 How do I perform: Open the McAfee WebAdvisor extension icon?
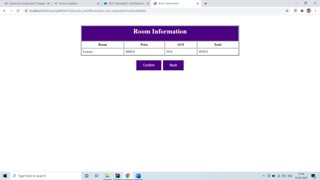295,11
